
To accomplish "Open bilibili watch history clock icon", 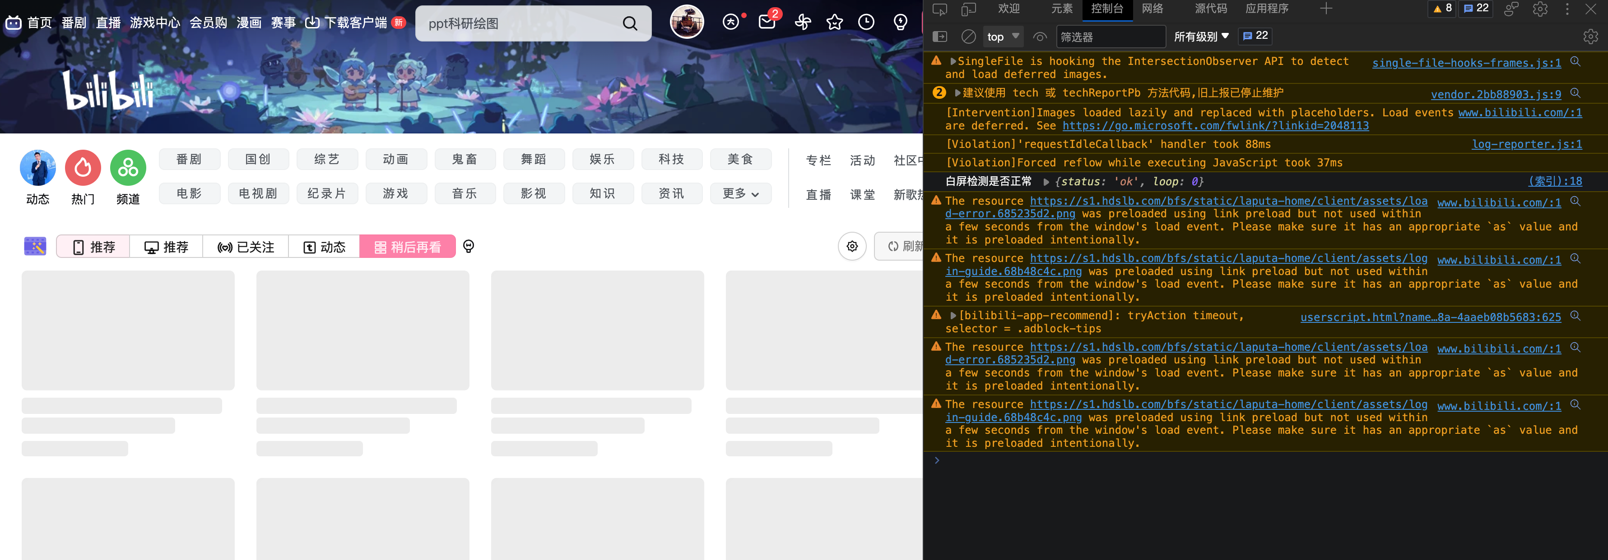I will pos(866,23).
